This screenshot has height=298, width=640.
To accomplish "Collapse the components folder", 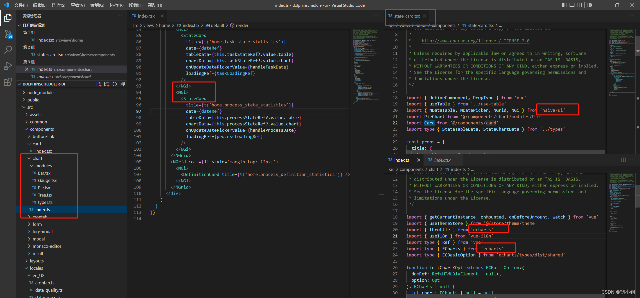I will point(42,129).
